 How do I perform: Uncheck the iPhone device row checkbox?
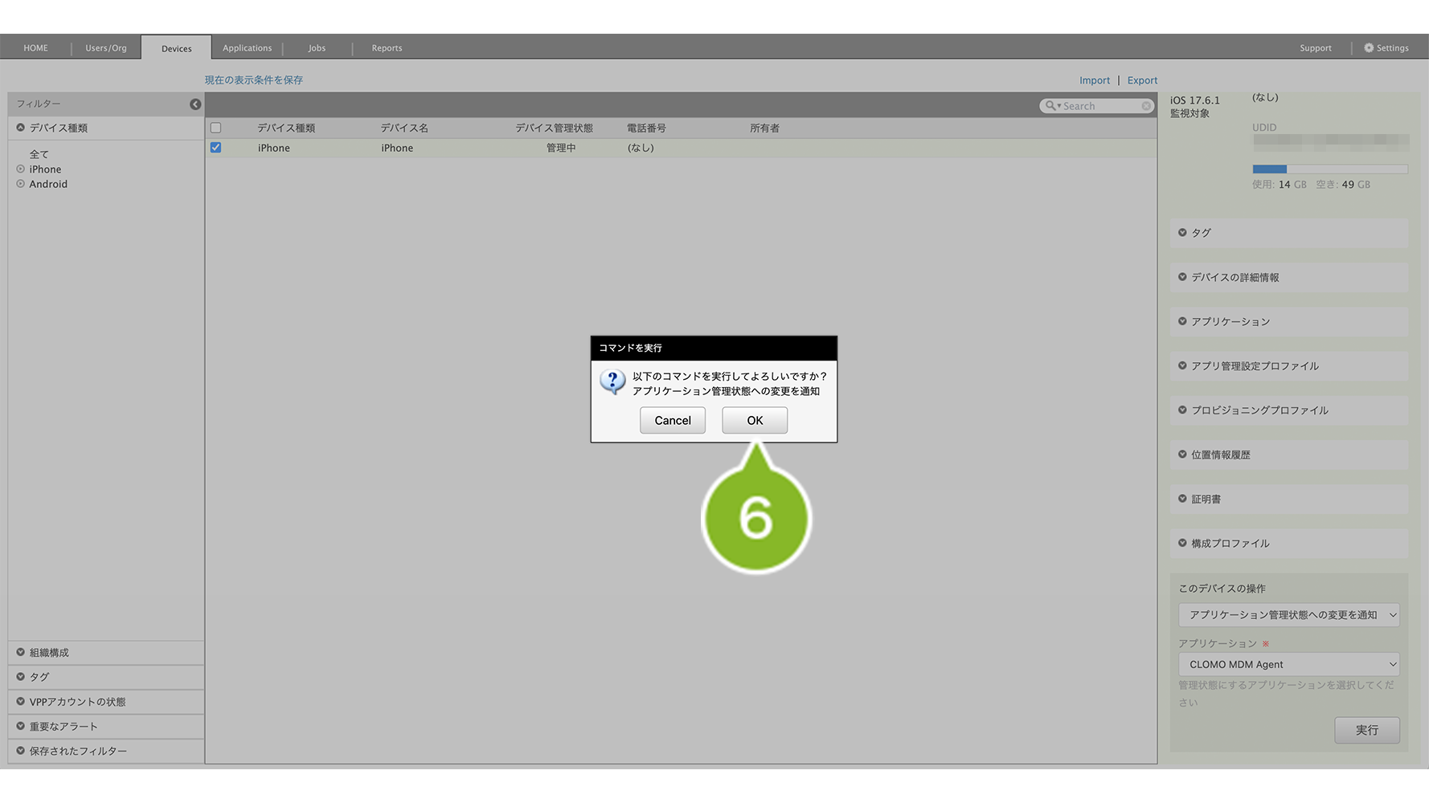(x=215, y=148)
